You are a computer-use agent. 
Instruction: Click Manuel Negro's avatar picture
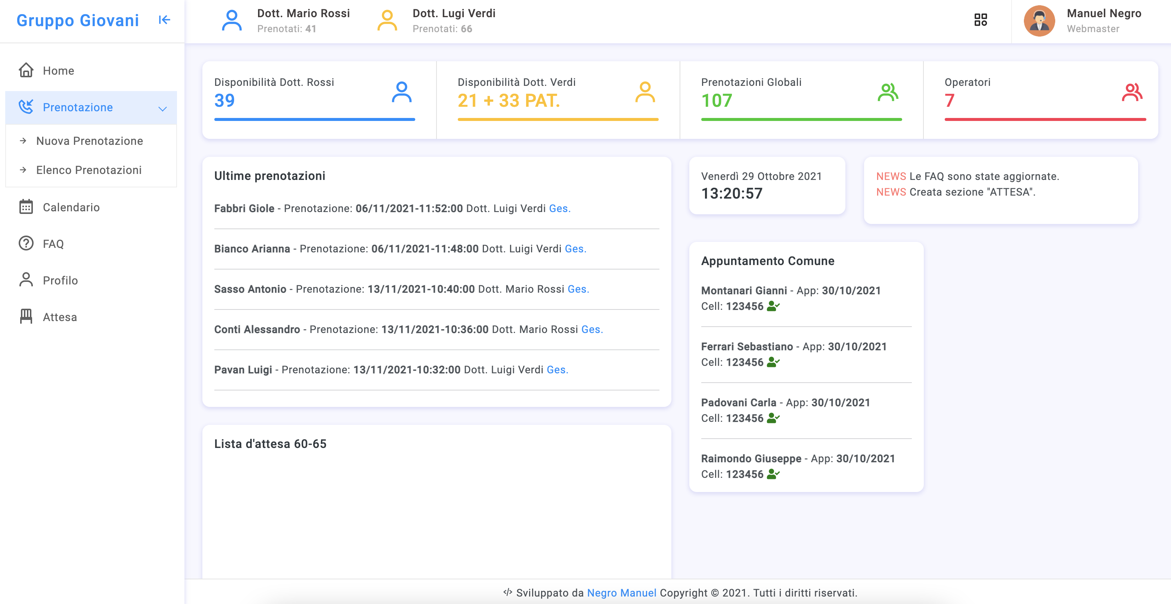pyautogui.click(x=1039, y=21)
